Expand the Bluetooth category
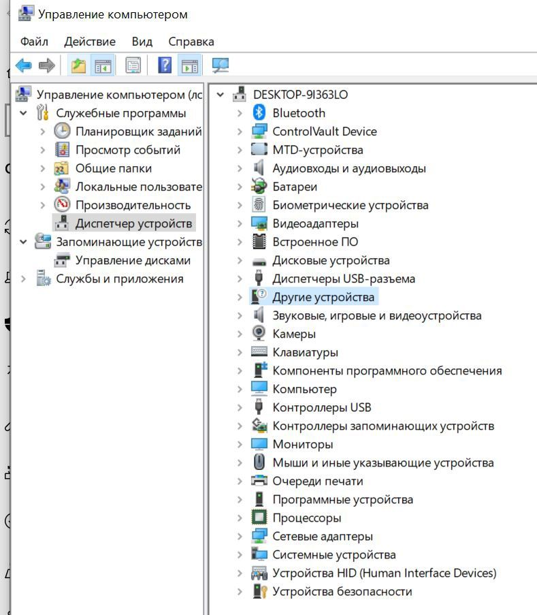537x615 pixels. click(x=240, y=113)
